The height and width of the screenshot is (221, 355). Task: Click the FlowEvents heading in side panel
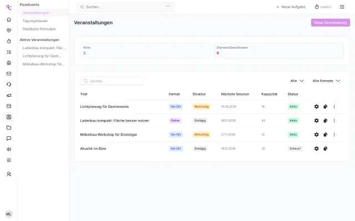pyautogui.click(x=29, y=5)
